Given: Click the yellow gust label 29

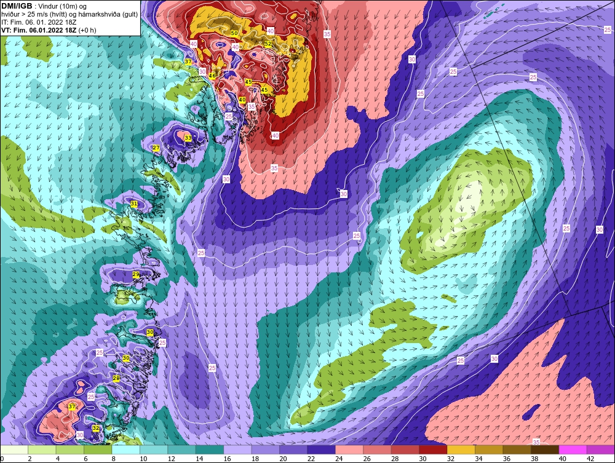Looking at the screenshot, I should coord(136,274).
